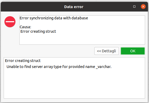The height and width of the screenshot is (103, 149).
Task: Click 'Error creating struct' in details panel
Action: pyautogui.click(x=23, y=61)
